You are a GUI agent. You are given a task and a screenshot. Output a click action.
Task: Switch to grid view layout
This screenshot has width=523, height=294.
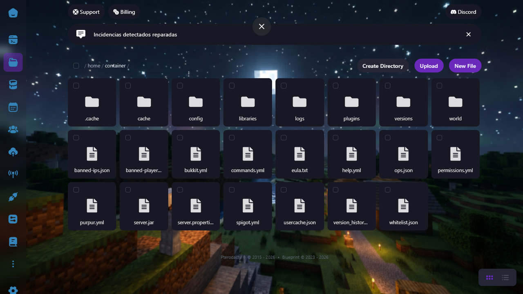click(489, 278)
